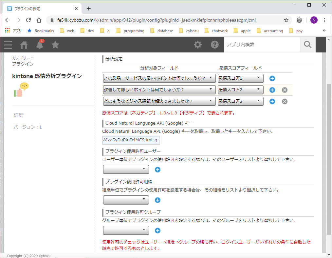Close the プラグインの設定 tab
The height and width of the screenshot is (258, 332).
(76, 9)
